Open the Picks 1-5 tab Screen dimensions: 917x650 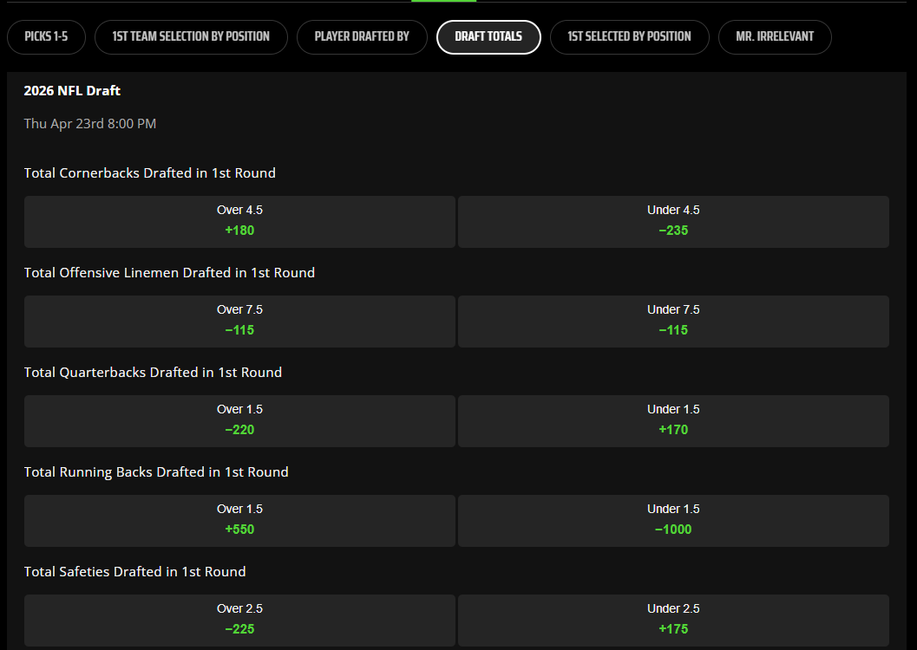tap(46, 36)
